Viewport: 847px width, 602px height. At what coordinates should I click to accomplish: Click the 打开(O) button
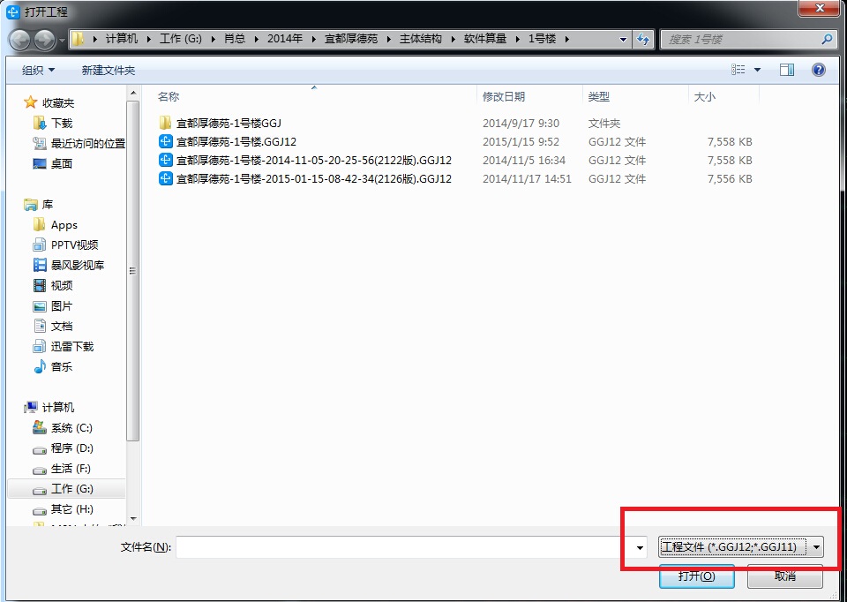point(696,576)
